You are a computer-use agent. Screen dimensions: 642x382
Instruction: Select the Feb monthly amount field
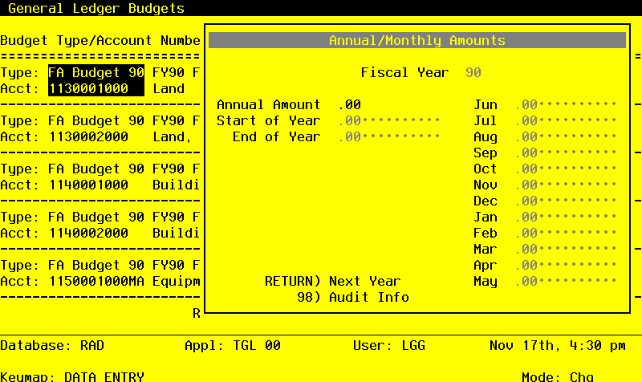pos(566,233)
